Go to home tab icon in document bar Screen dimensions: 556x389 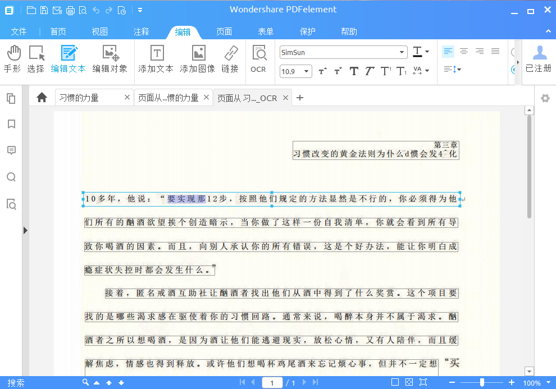(x=42, y=97)
